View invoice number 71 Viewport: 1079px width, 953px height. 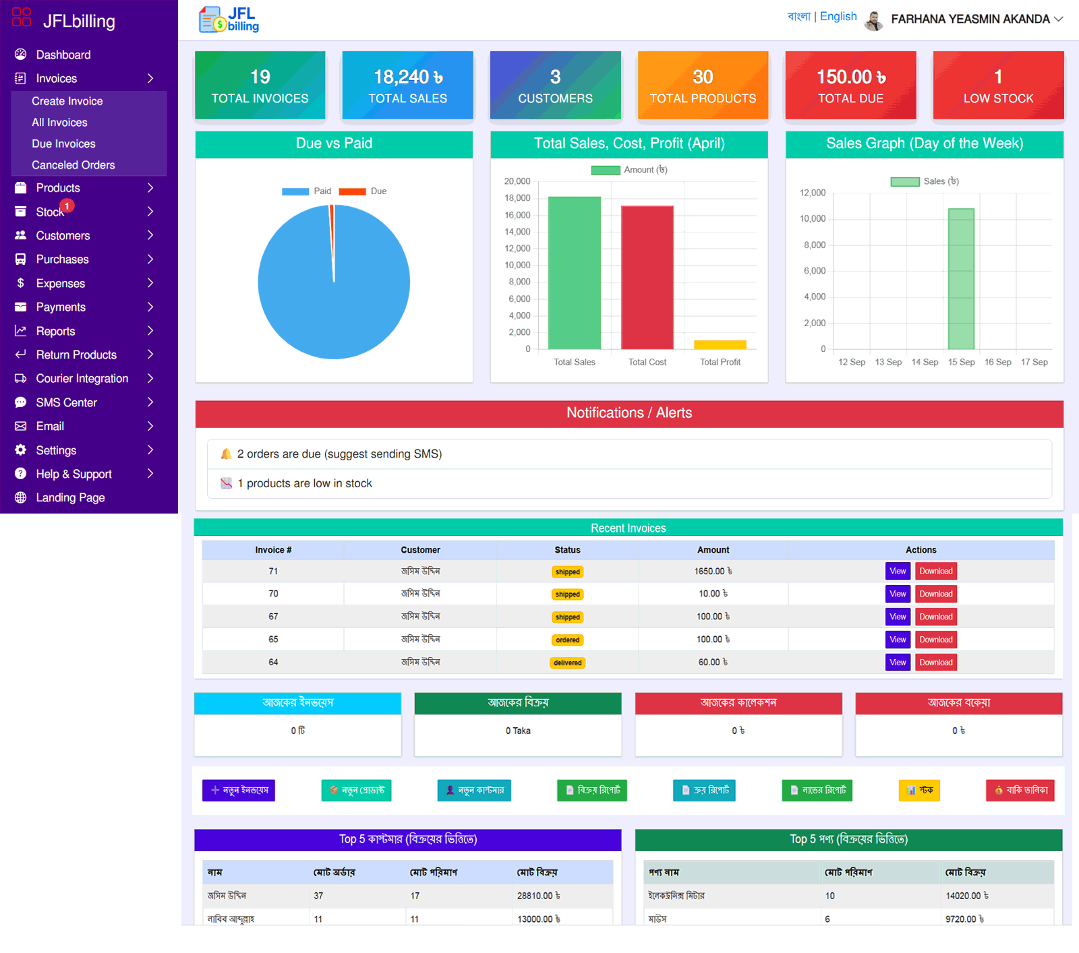(x=898, y=572)
